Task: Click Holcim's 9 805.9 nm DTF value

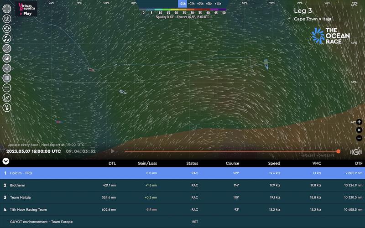Action: click(354, 173)
